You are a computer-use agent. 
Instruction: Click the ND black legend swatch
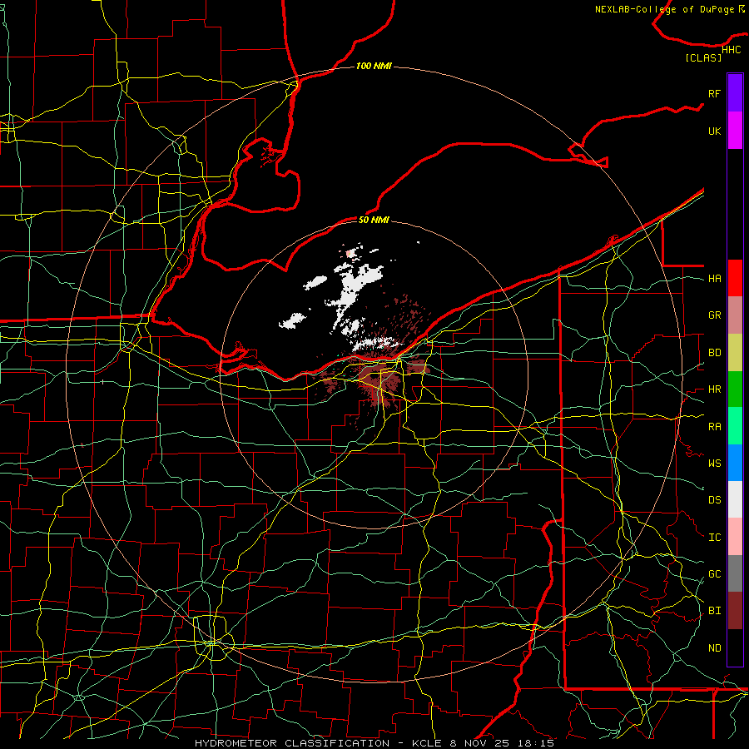tap(735, 647)
